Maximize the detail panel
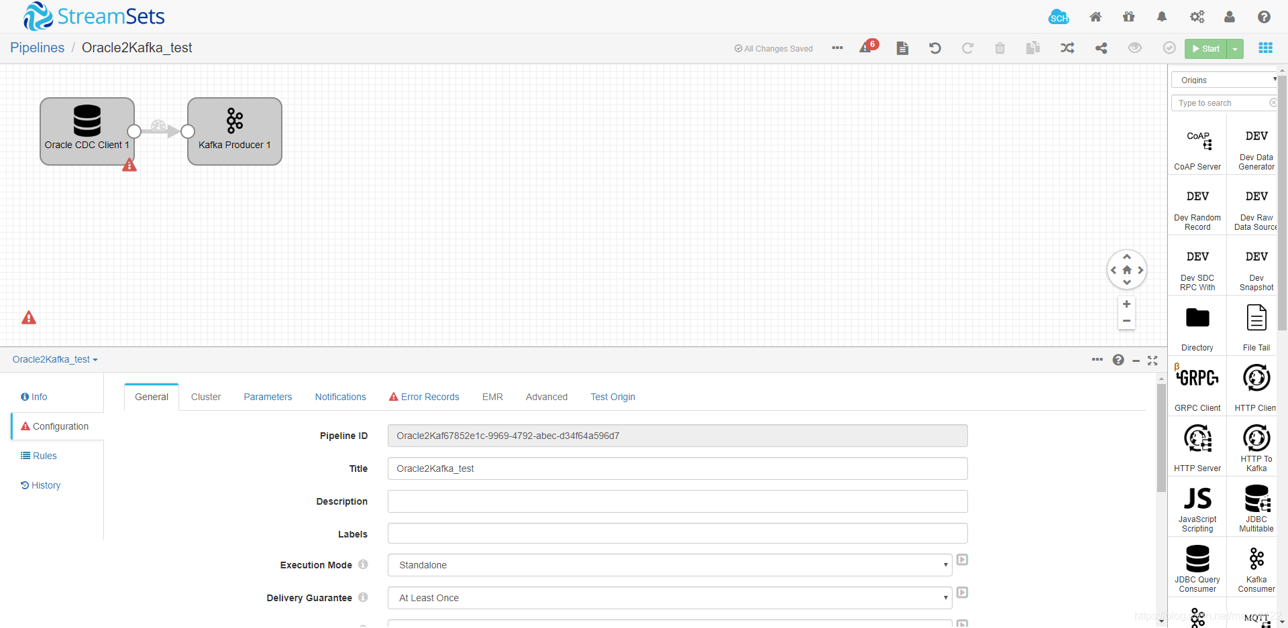This screenshot has width=1288, height=628. (1152, 361)
